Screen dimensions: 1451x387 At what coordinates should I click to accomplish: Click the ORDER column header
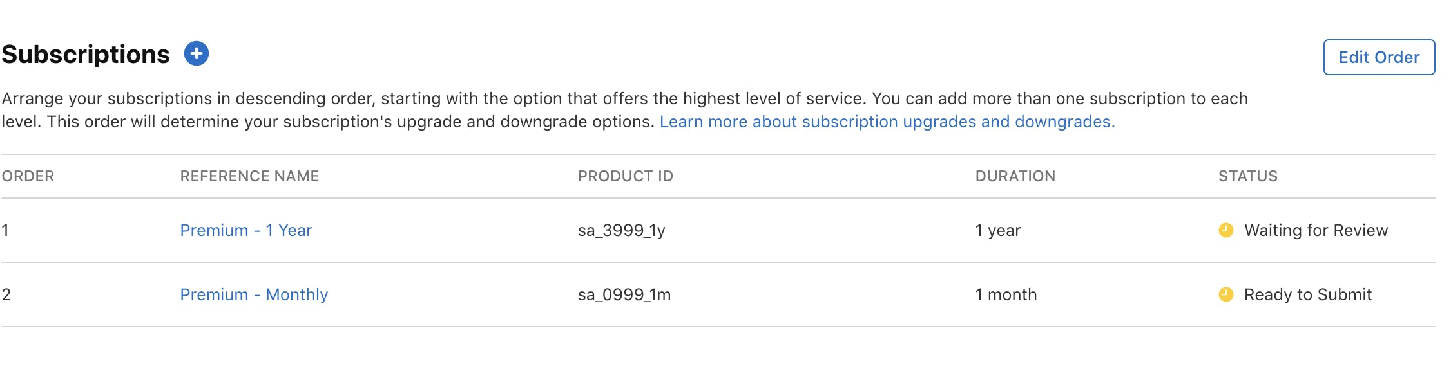(x=28, y=176)
